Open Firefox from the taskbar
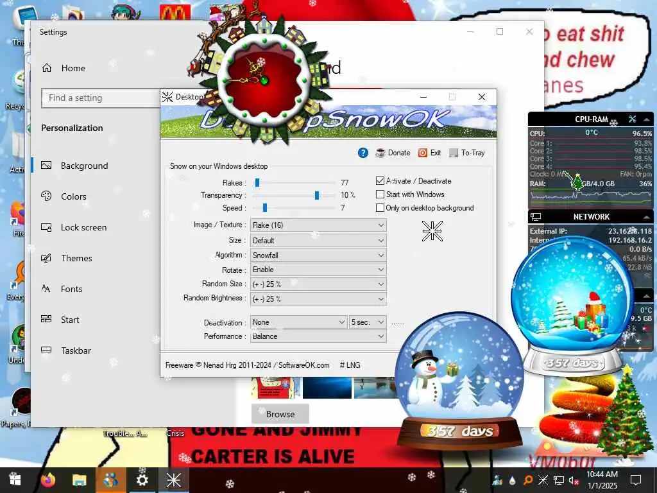This screenshot has height=493, width=657. pyautogui.click(x=48, y=480)
